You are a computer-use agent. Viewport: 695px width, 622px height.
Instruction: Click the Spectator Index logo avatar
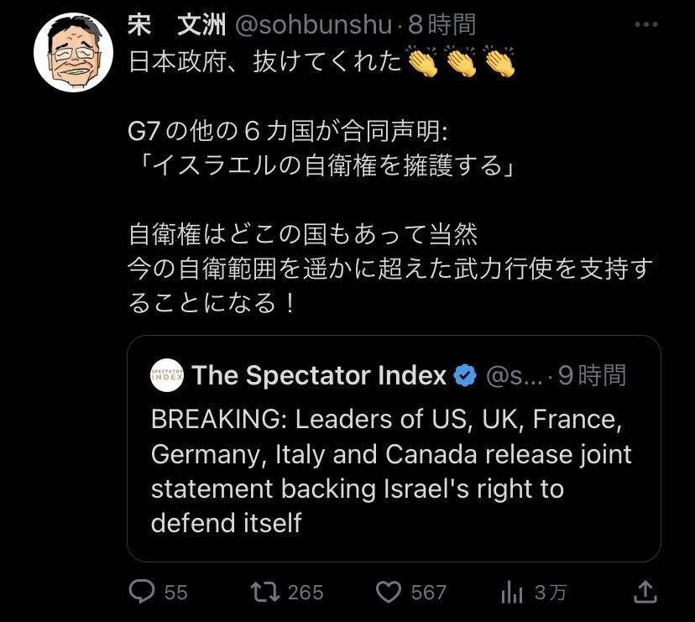coord(166,375)
